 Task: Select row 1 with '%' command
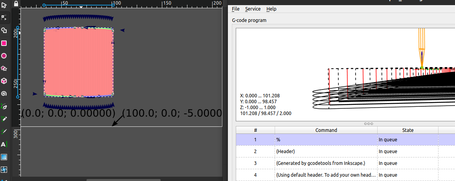tap(345, 140)
